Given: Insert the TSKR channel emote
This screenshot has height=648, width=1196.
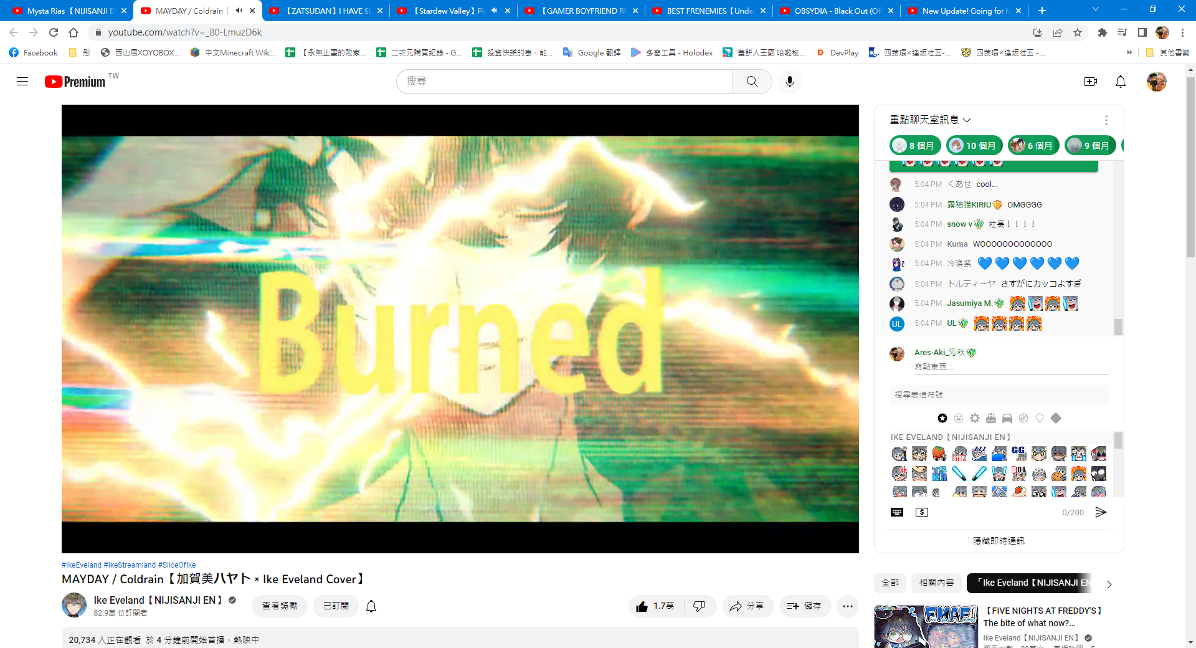Looking at the screenshot, I should 939,474.
